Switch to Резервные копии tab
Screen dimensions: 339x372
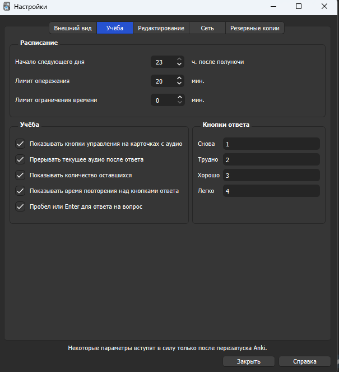tap(254, 28)
